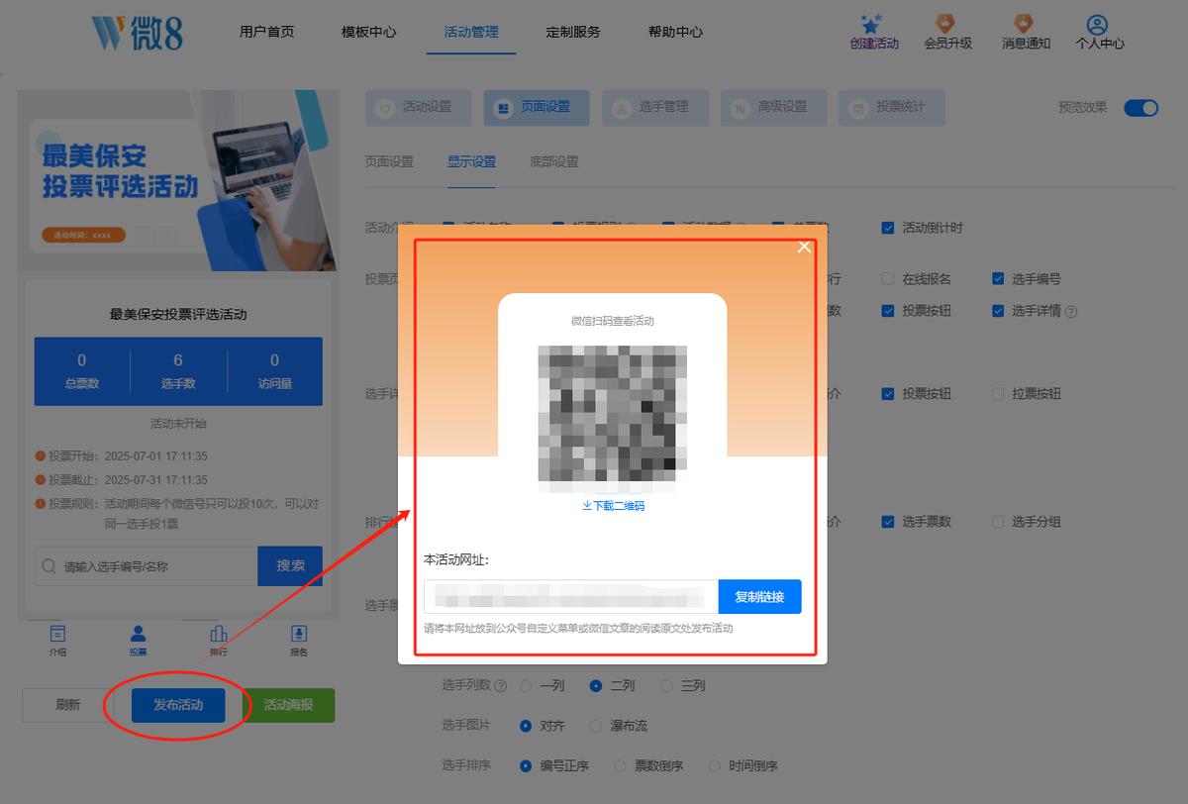Click the 下载二维码 link
This screenshot has width=1188, height=804.
coord(613,506)
